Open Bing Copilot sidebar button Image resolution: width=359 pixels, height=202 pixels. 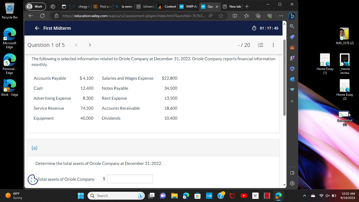(x=292, y=16)
